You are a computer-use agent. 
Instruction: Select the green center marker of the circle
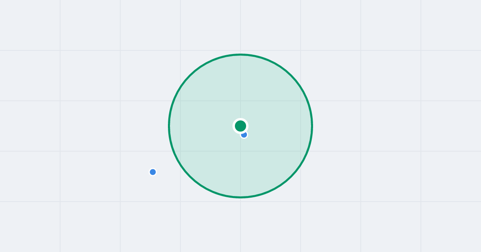click(240, 126)
